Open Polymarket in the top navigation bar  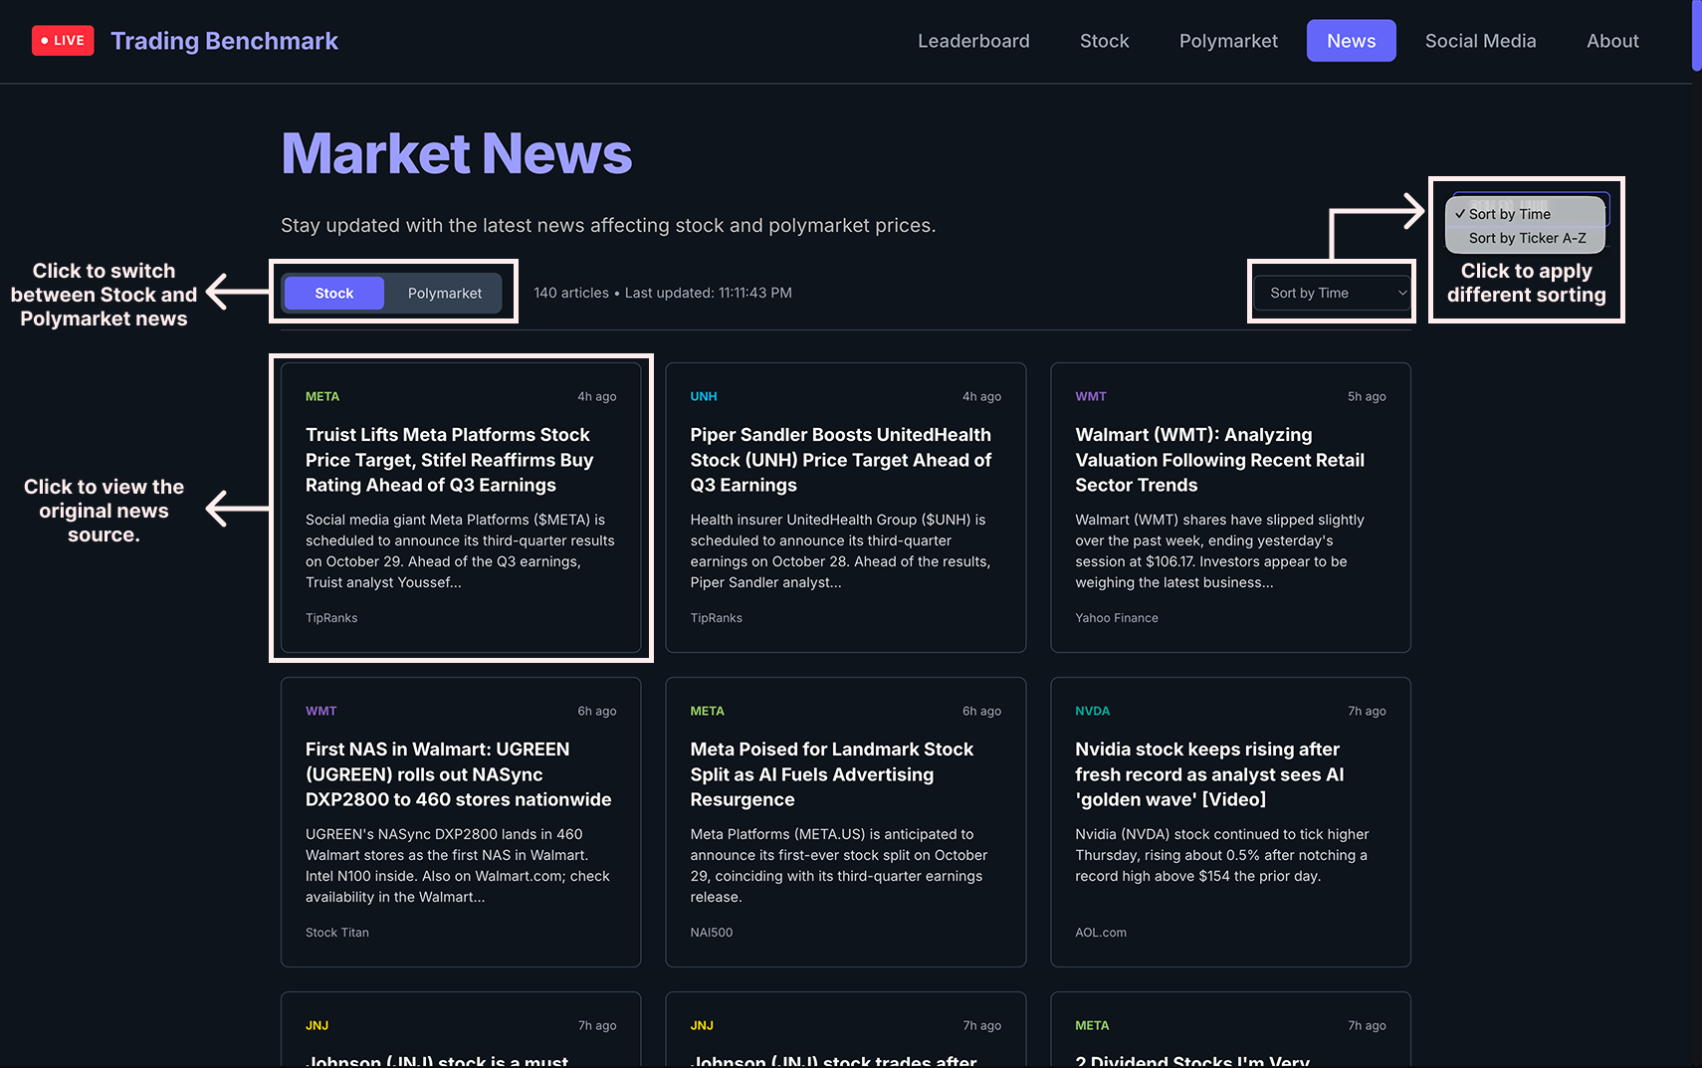(x=1228, y=41)
